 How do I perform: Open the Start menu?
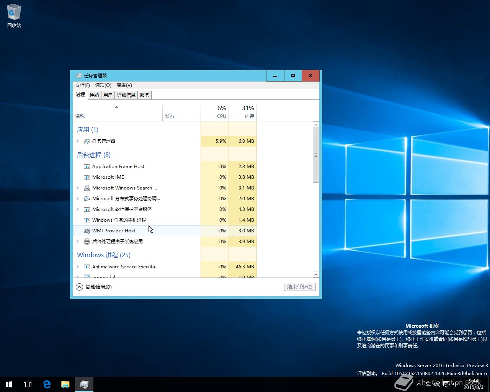click(9, 384)
